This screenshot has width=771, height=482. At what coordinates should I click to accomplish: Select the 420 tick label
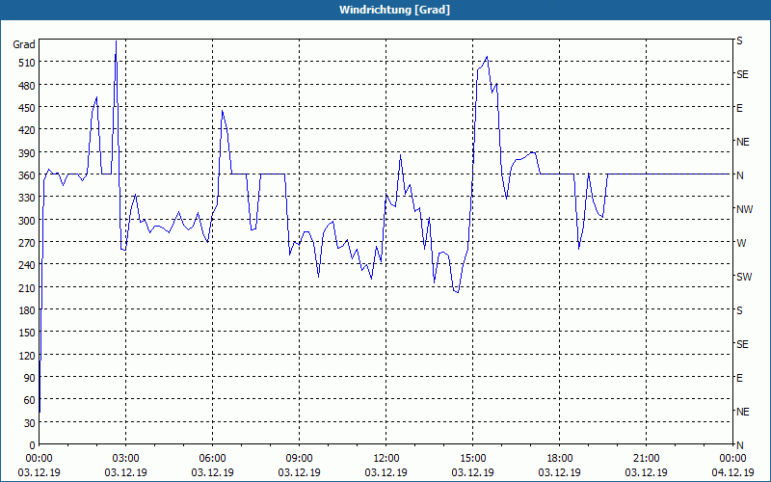(26, 130)
